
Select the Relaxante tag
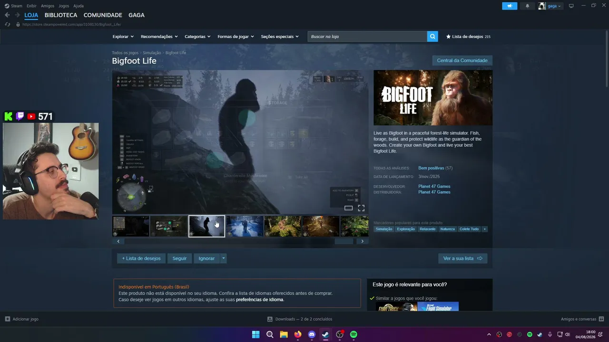click(x=428, y=229)
